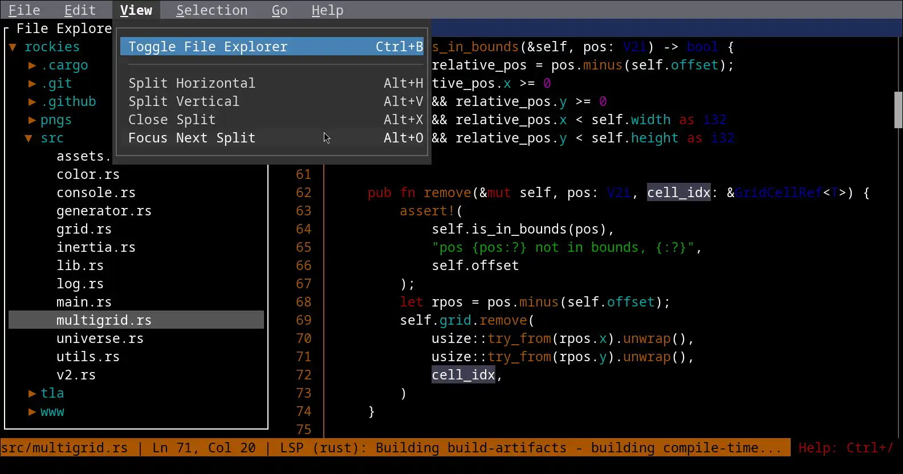Choose Toggle File Explorer menu entry

[x=272, y=47]
